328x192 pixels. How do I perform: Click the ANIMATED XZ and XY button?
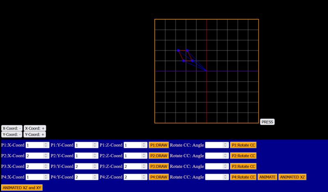pyautogui.click(x=22, y=188)
